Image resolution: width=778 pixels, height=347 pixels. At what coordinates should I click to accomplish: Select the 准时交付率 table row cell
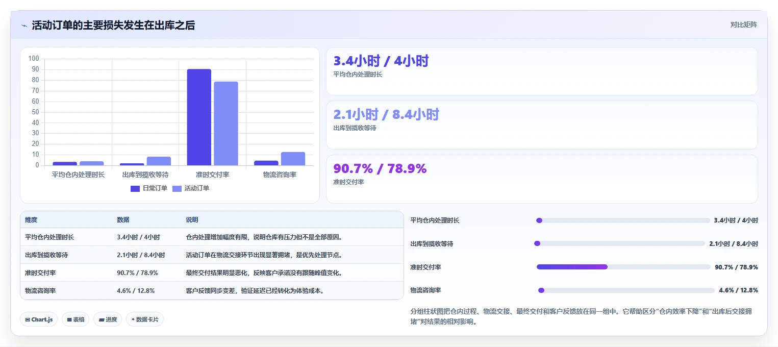(x=40, y=273)
